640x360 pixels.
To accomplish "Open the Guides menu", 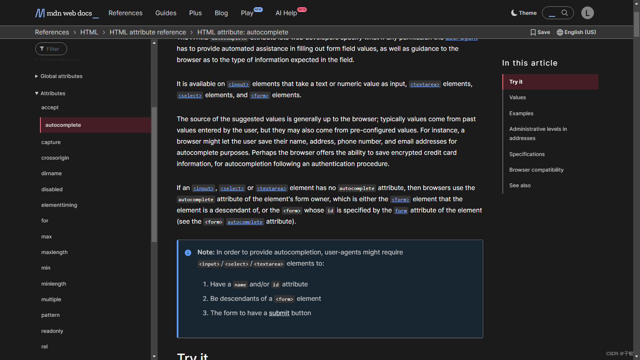I will (166, 13).
